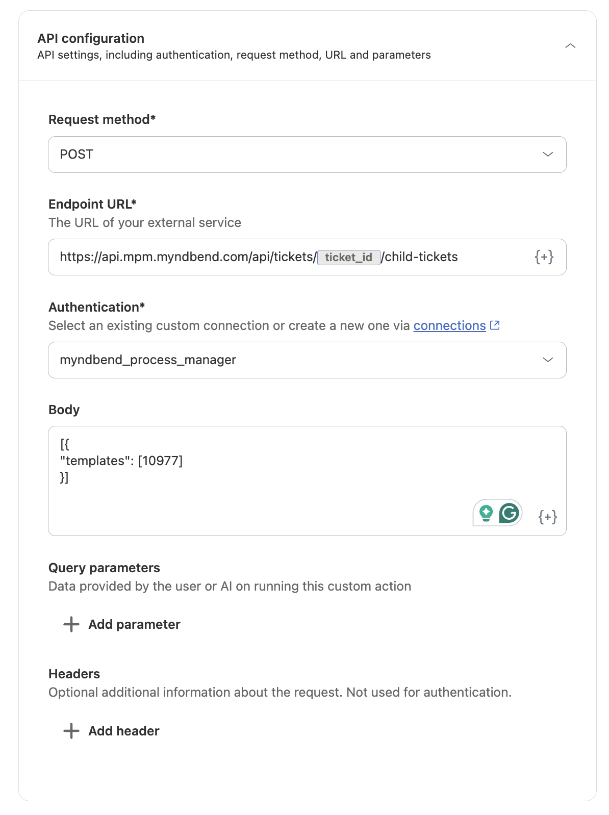
Task: Click the templates line in Body
Action: [121, 461]
